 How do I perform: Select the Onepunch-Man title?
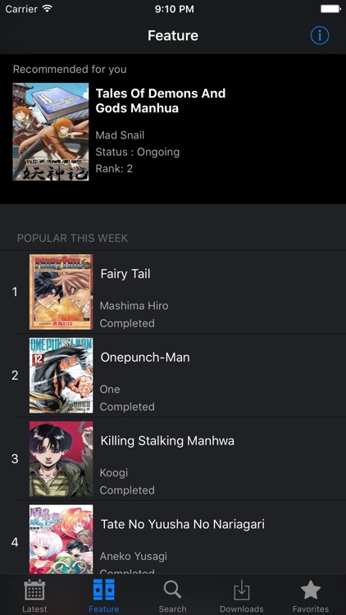[145, 358]
